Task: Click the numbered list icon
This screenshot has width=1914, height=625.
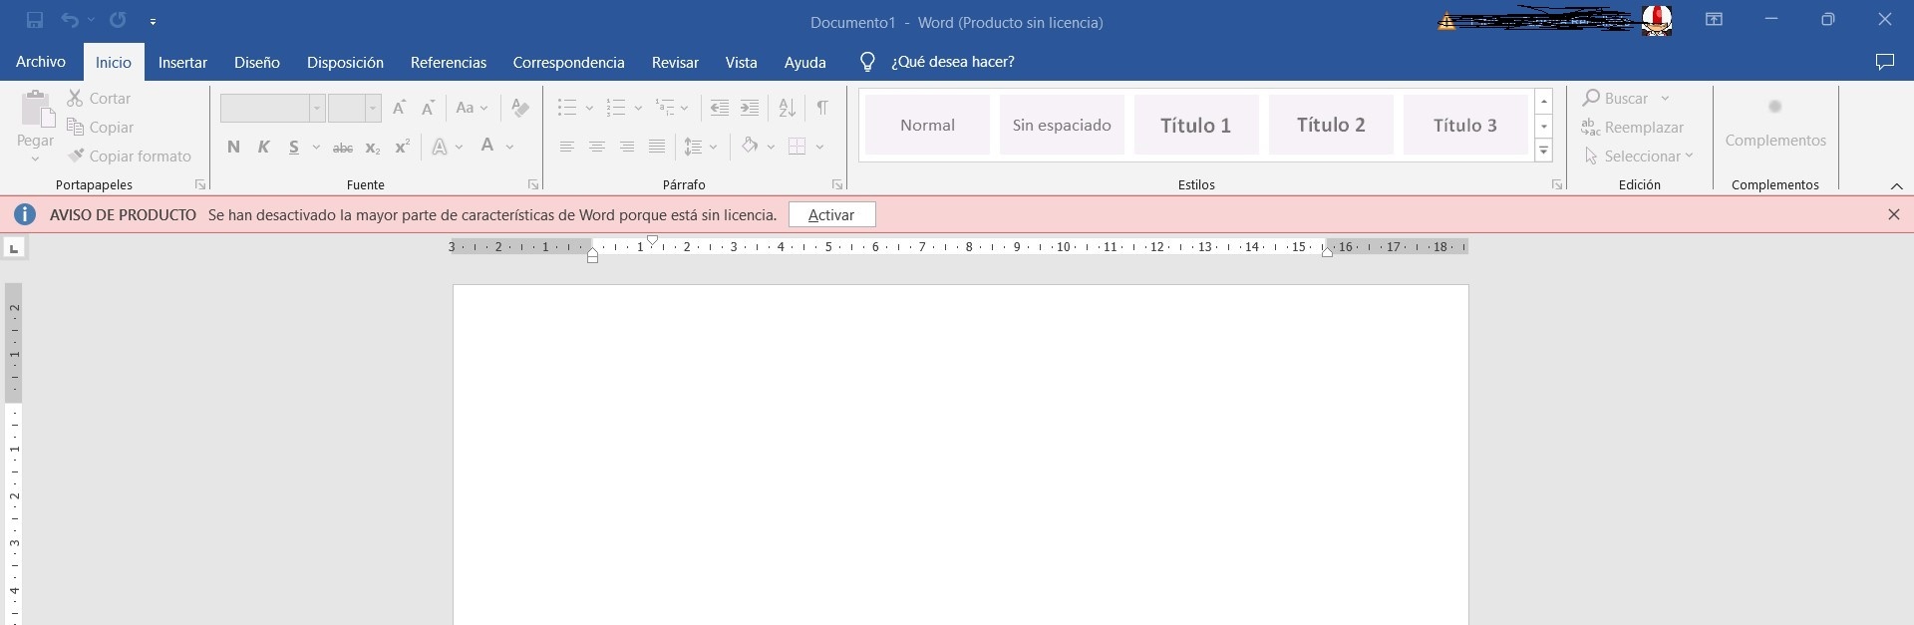Action: [616, 108]
